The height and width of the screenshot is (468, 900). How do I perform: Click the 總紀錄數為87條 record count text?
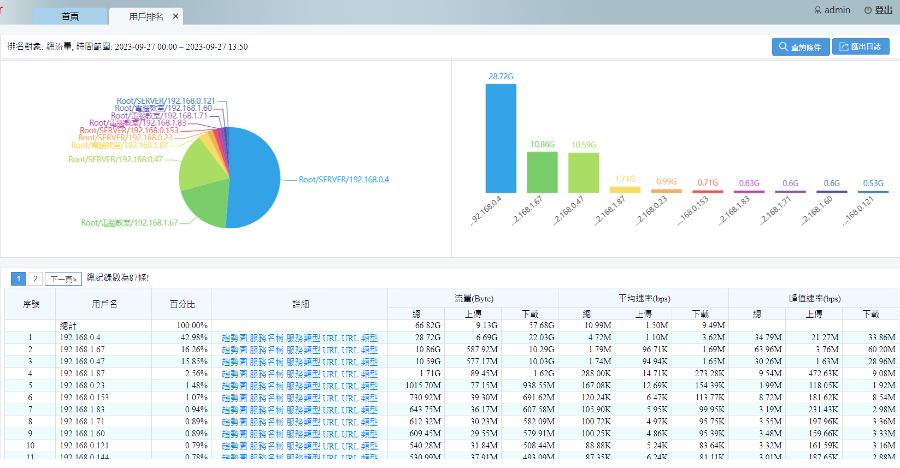(117, 278)
